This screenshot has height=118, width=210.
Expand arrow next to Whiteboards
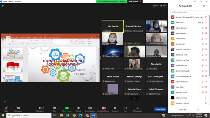pyautogui.click(x=142, y=108)
